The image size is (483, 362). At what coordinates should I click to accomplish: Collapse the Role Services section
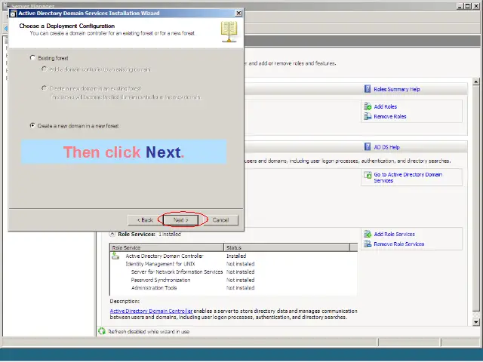(112, 234)
